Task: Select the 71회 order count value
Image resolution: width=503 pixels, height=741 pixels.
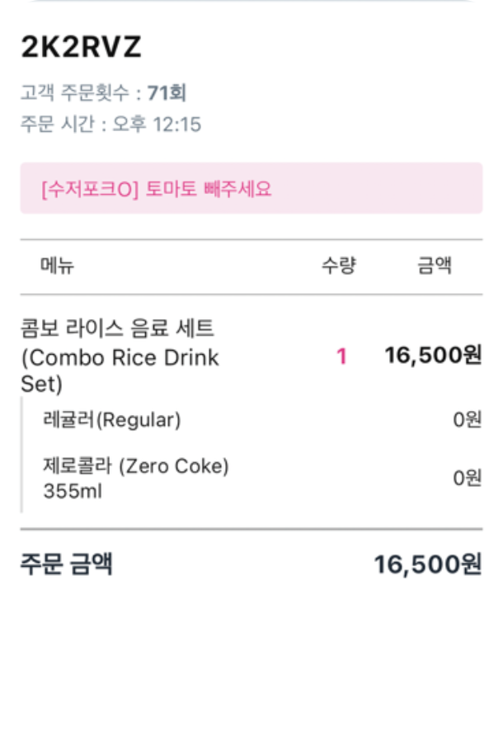Action: [167, 92]
